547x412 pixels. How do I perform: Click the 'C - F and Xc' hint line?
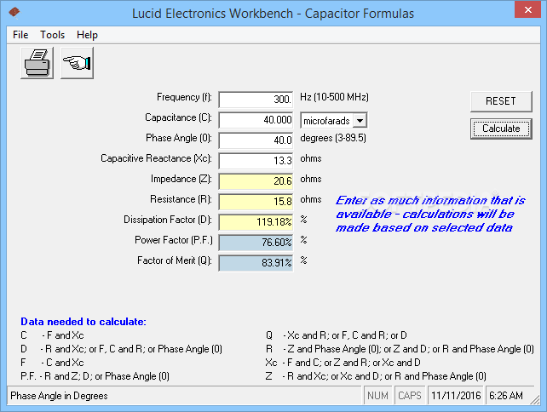pos(52,335)
